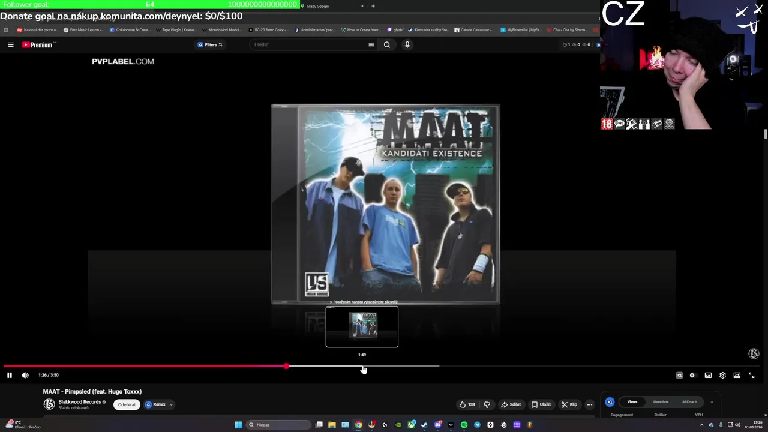The image size is (768, 432).
Task: Open MyFitnessPal bookmark
Action: point(521,29)
